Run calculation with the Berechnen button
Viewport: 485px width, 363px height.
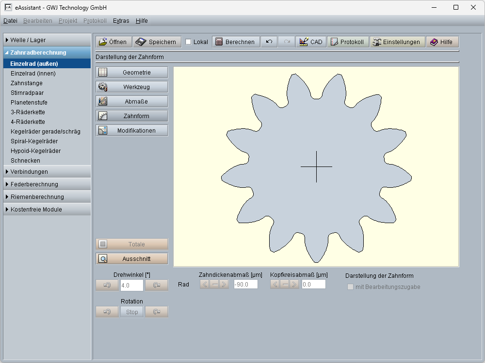tap(235, 42)
